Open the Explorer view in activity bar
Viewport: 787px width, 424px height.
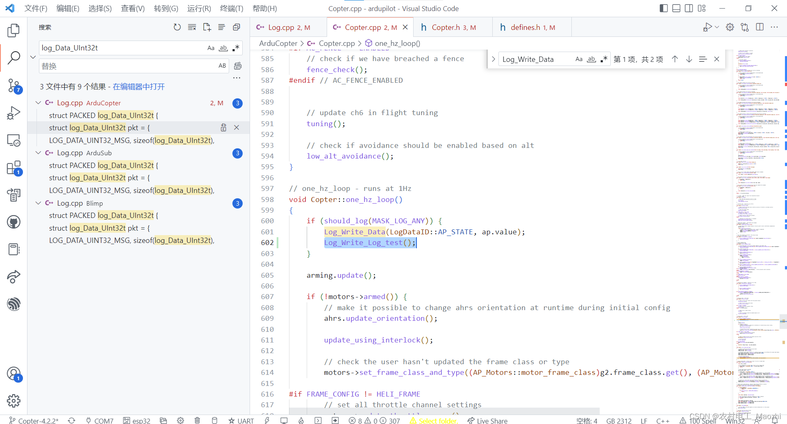tap(14, 30)
